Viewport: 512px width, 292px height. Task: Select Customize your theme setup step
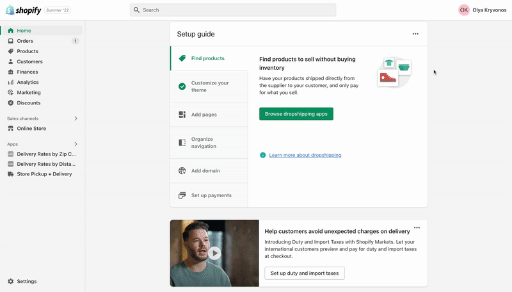209,86
